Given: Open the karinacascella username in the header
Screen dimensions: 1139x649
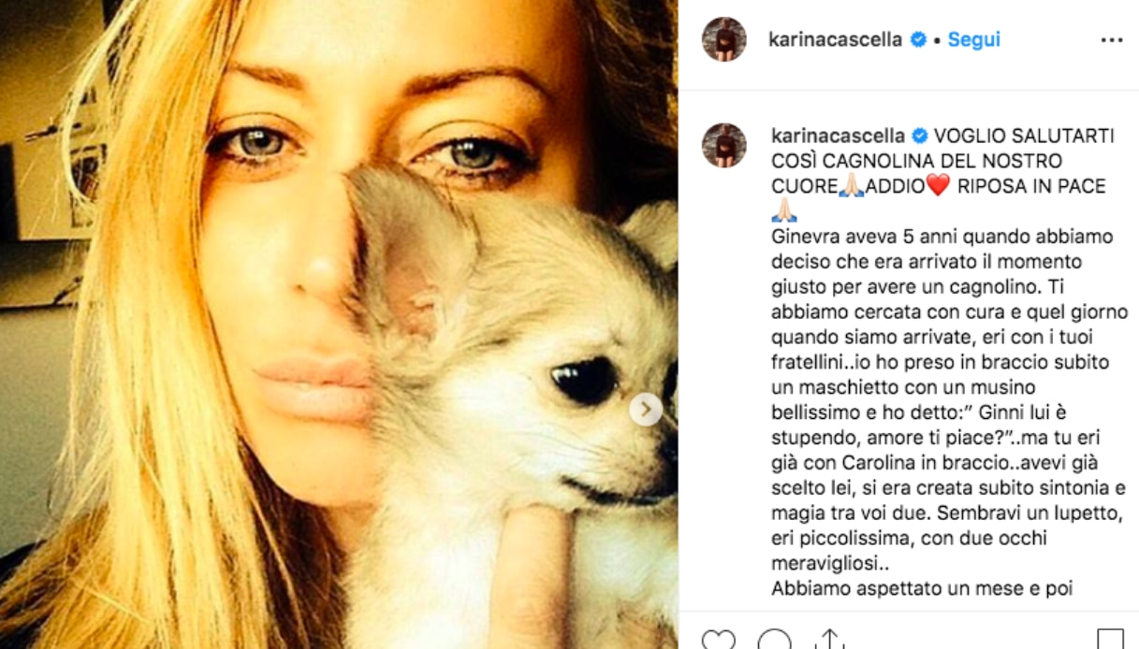Looking at the screenshot, I should coord(835,39).
